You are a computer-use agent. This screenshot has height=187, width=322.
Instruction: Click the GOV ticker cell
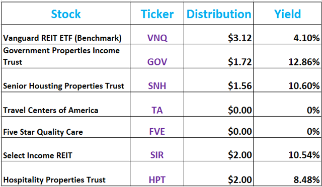[x=157, y=56]
